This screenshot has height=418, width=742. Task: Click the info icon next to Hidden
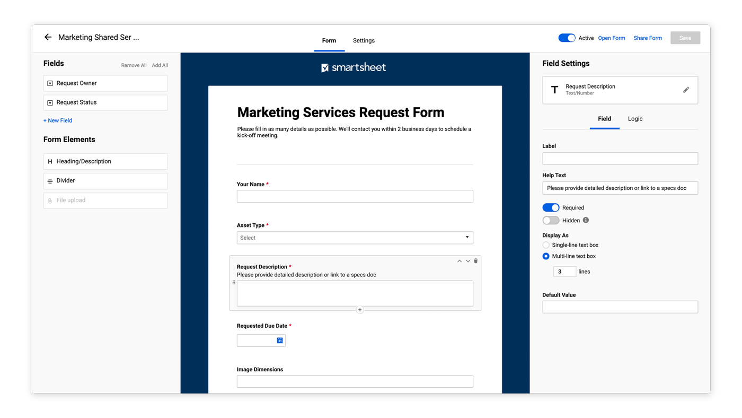(x=586, y=220)
